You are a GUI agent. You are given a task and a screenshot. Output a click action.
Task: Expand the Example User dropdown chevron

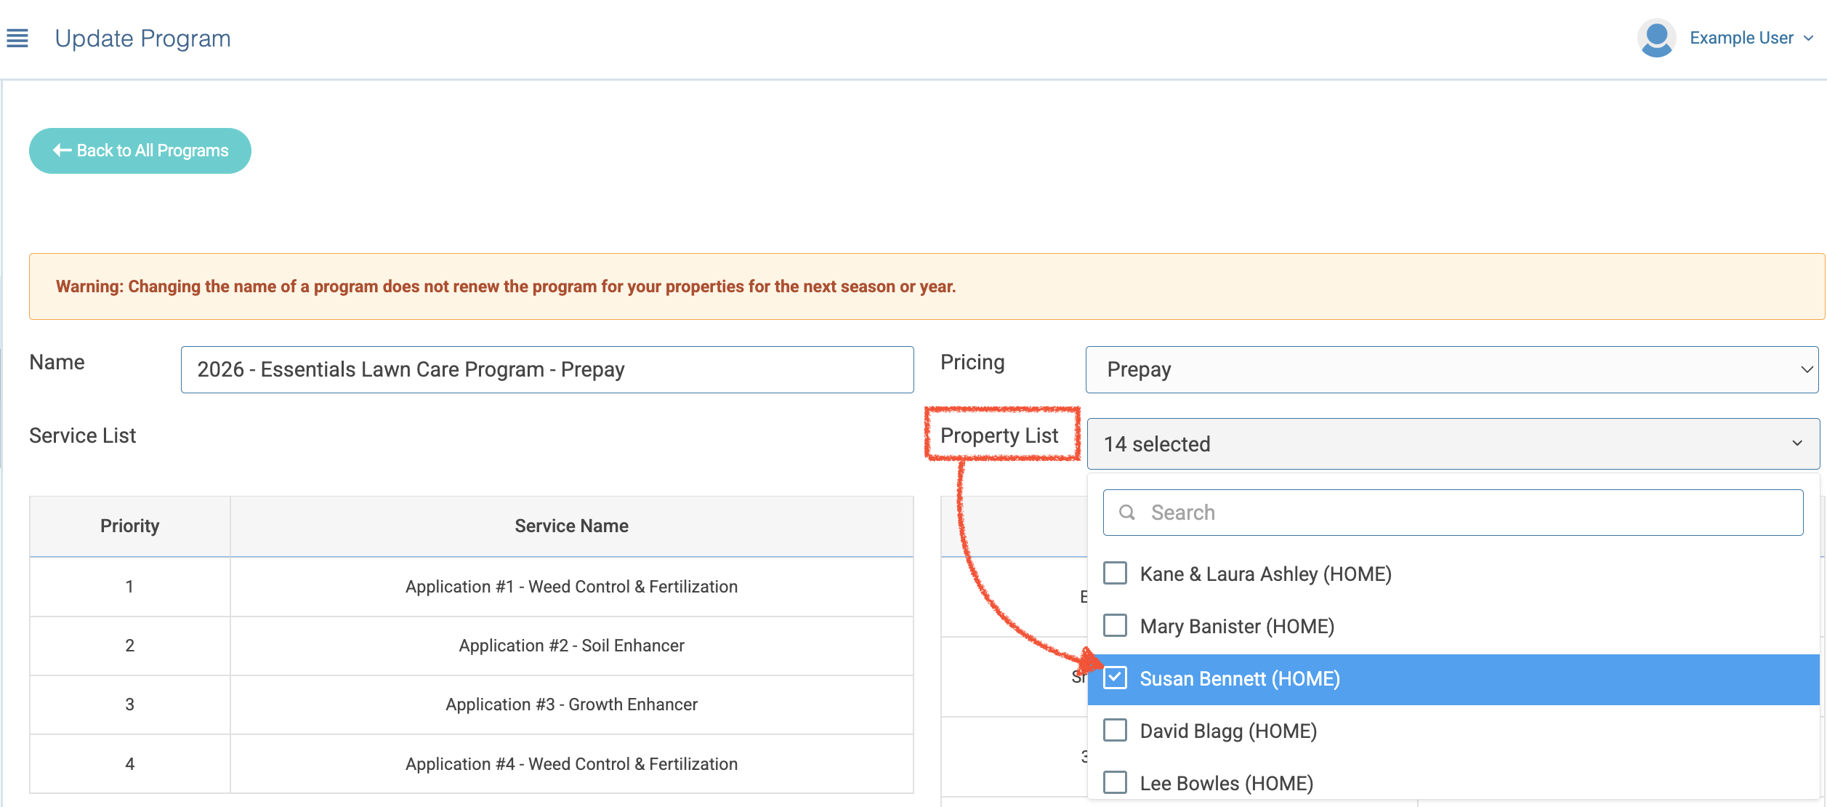1809,39
